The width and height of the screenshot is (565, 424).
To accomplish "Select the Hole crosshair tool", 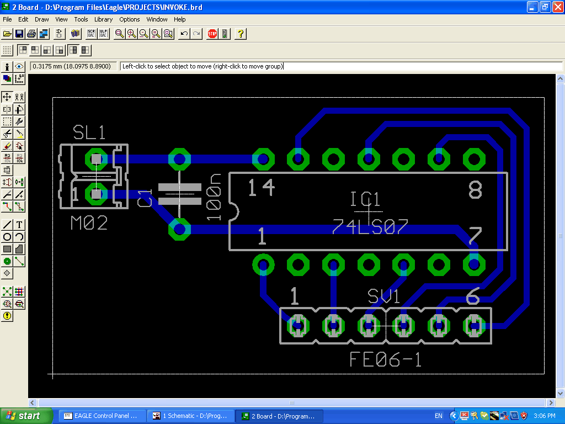I will [x=7, y=274].
